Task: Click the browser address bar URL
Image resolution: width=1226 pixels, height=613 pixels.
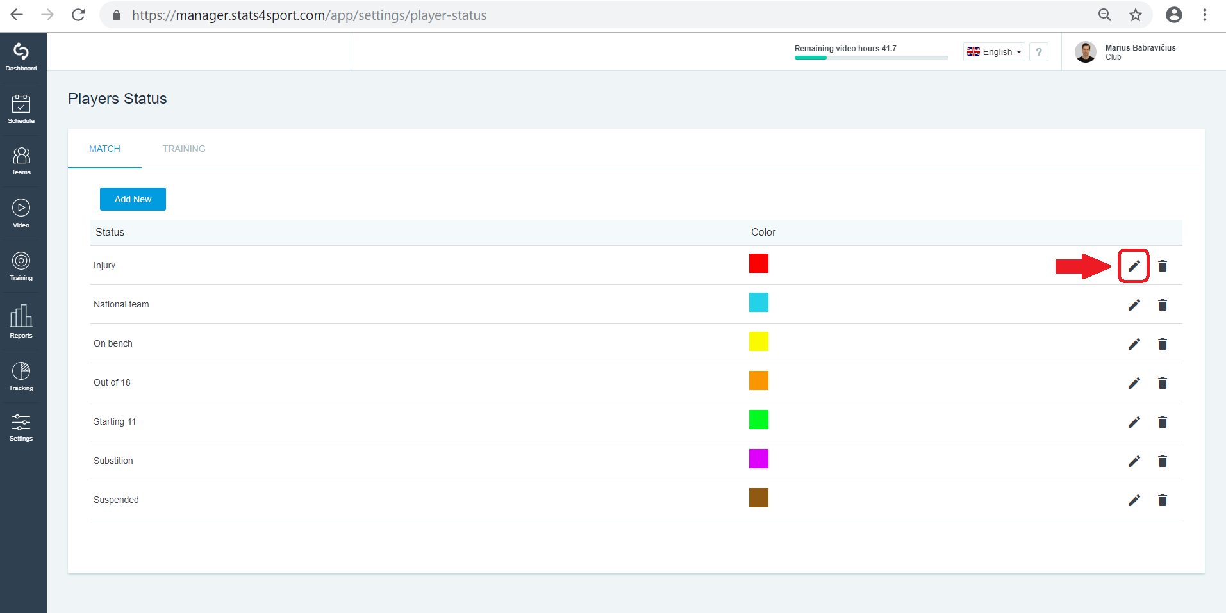Action: click(x=309, y=15)
